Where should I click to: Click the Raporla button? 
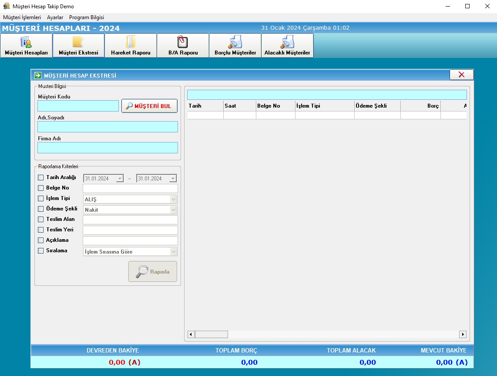click(153, 271)
